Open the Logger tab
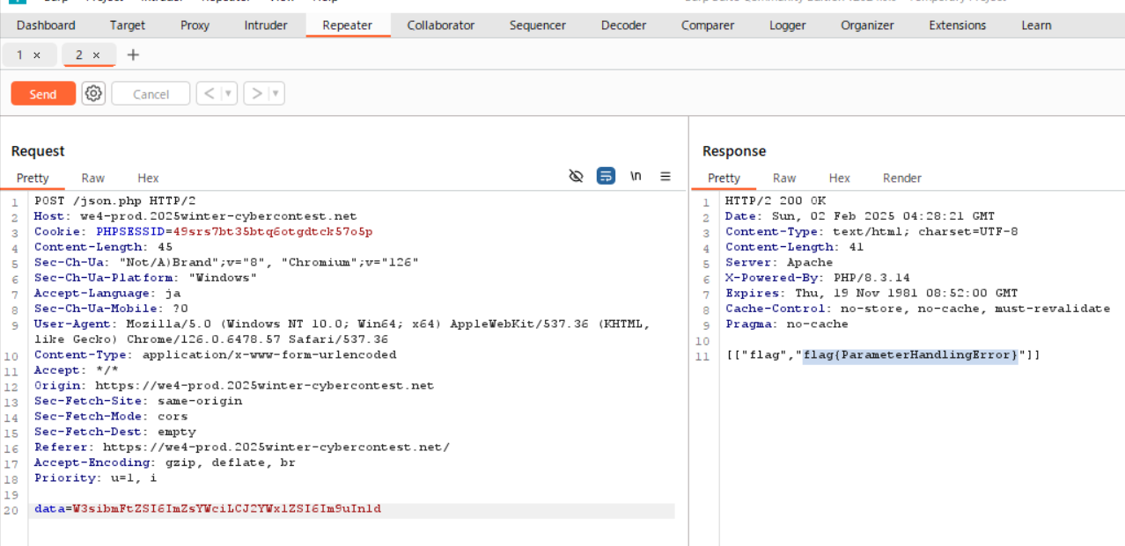Screen dimensions: 1125x546 coord(788,25)
